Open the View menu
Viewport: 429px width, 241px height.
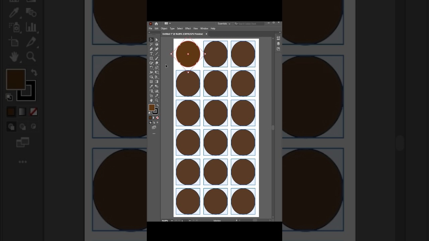[195, 28]
